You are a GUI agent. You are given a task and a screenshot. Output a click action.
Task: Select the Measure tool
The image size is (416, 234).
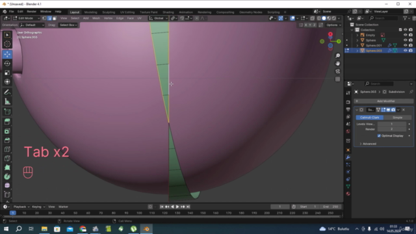click(x=7, y=101)
